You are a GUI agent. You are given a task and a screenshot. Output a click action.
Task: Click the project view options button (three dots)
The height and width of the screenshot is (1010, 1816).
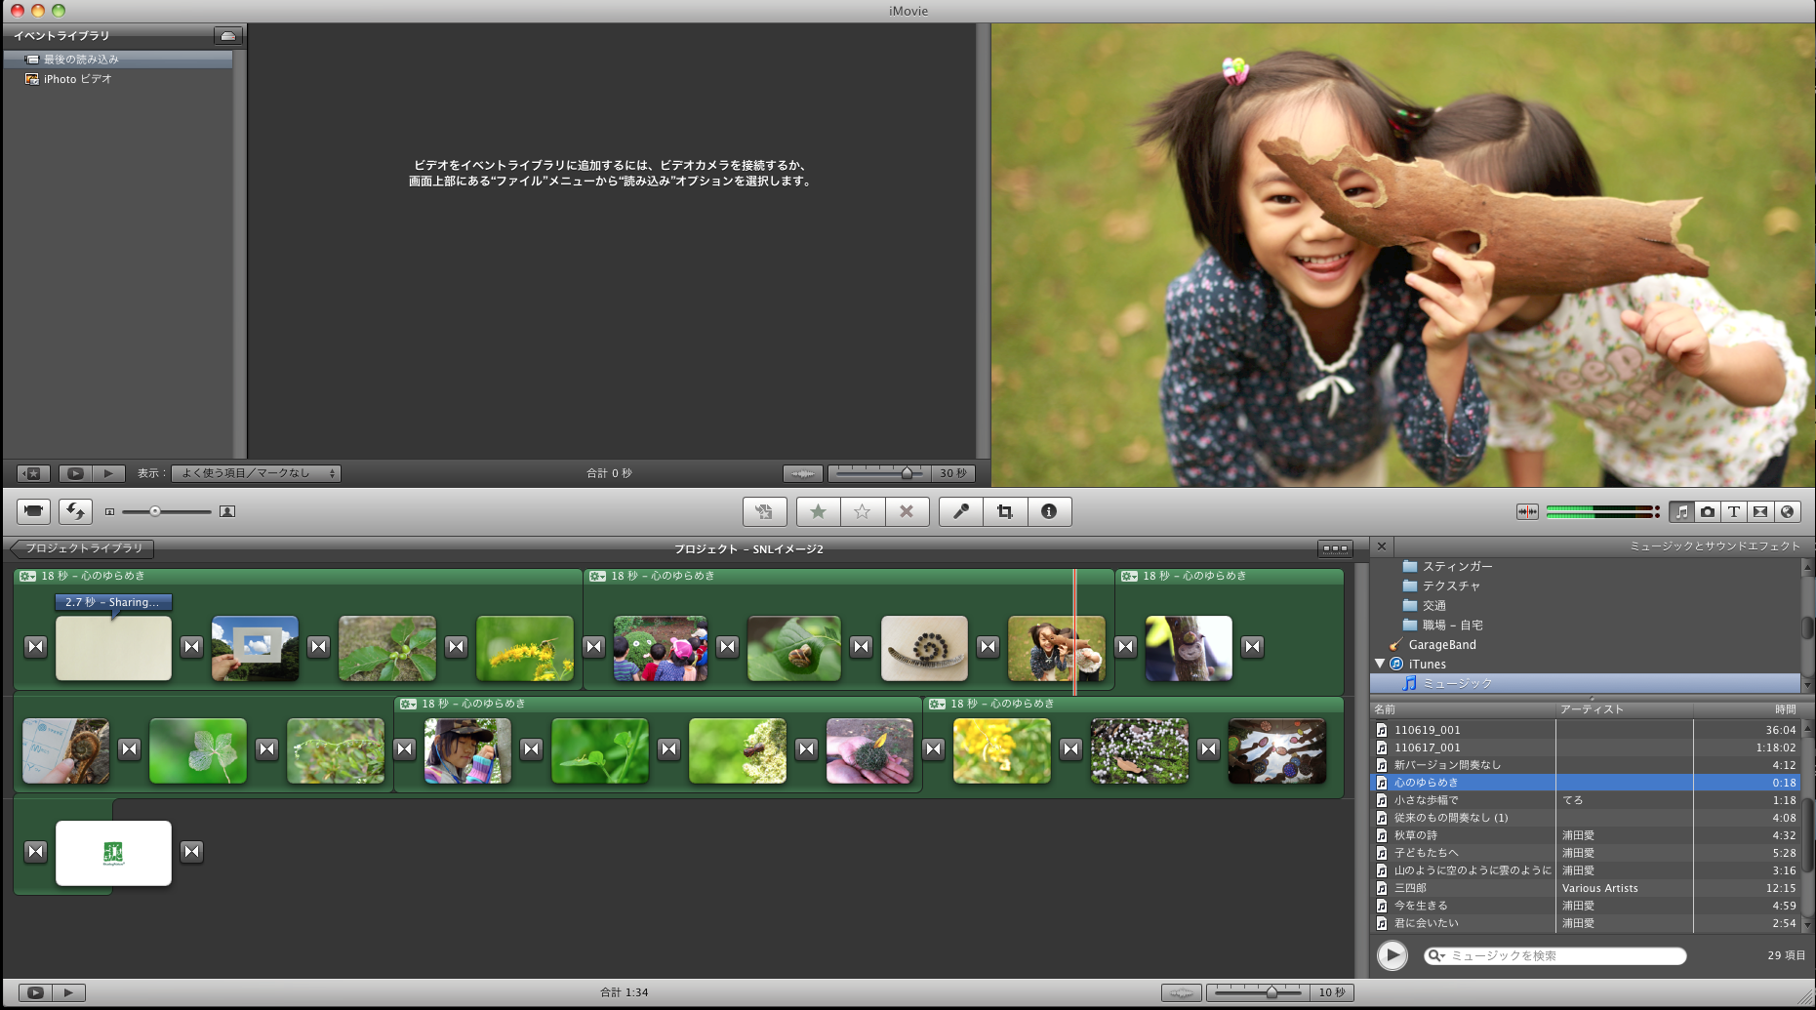tap(1335, 548)
